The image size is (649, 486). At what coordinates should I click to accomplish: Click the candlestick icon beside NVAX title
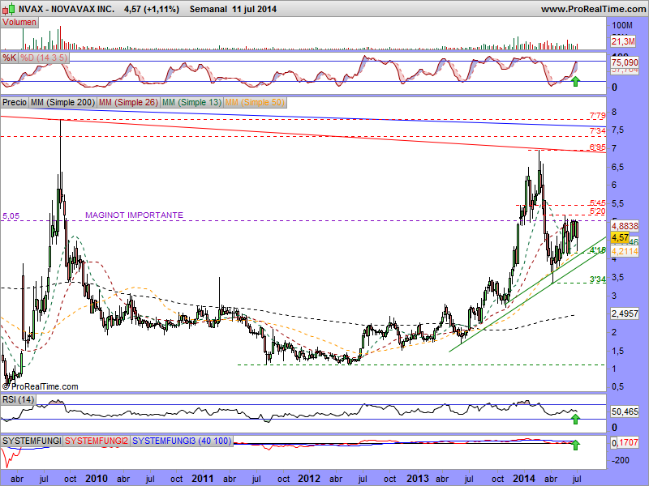(11, 8)
